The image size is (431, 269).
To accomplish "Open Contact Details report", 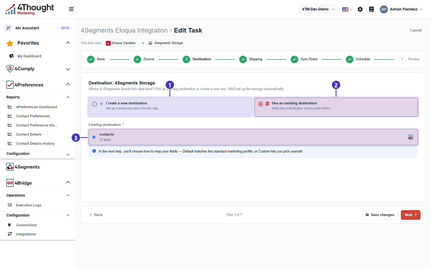I will coord(29,134).
